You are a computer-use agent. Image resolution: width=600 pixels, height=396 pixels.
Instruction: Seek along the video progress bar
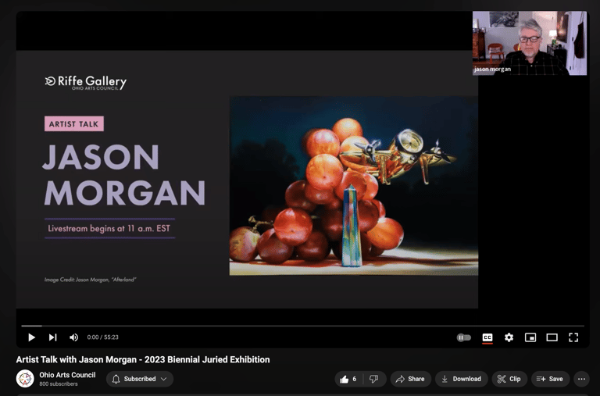(302, 326)
